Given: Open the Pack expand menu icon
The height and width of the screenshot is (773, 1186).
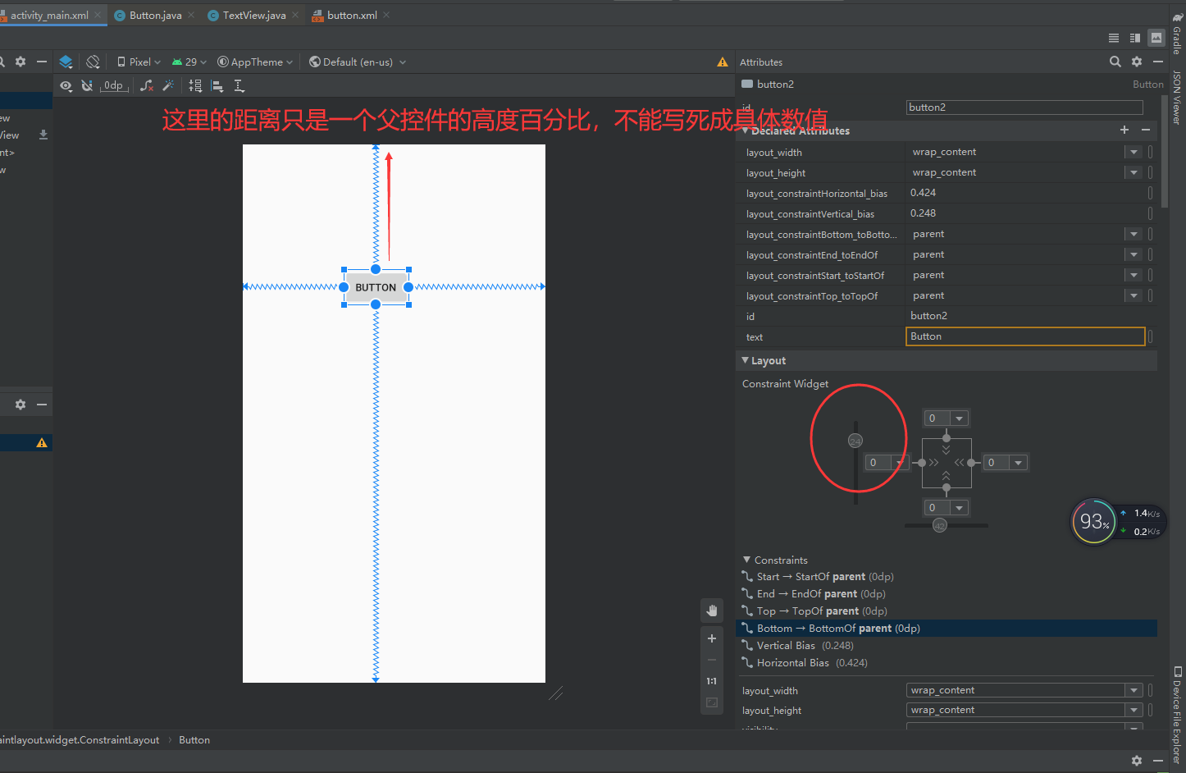Looking at the screenshot, I should point(195,85).
